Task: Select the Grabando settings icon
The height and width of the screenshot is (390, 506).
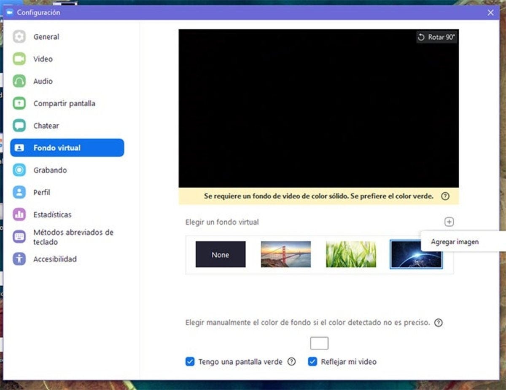Action: coord(19,170)
